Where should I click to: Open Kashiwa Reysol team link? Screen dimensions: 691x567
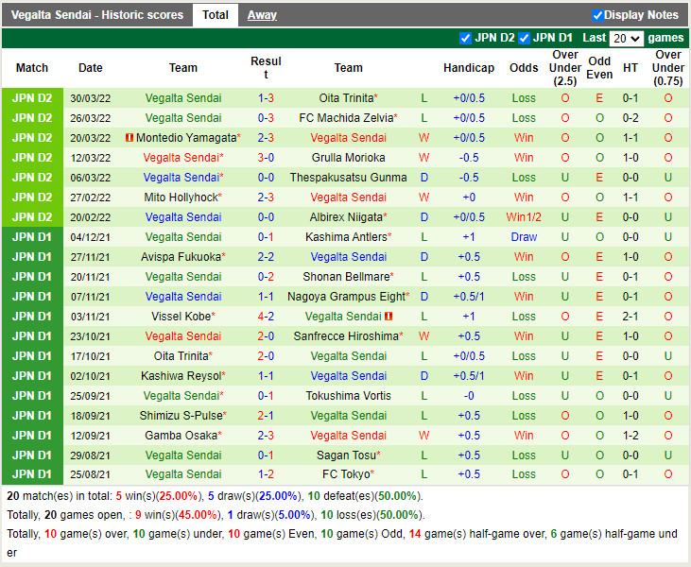tap(182, 376)
